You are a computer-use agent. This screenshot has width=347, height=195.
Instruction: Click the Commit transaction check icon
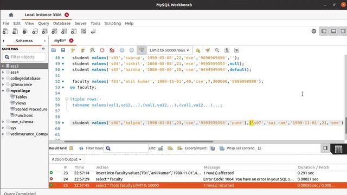(122, 50)
